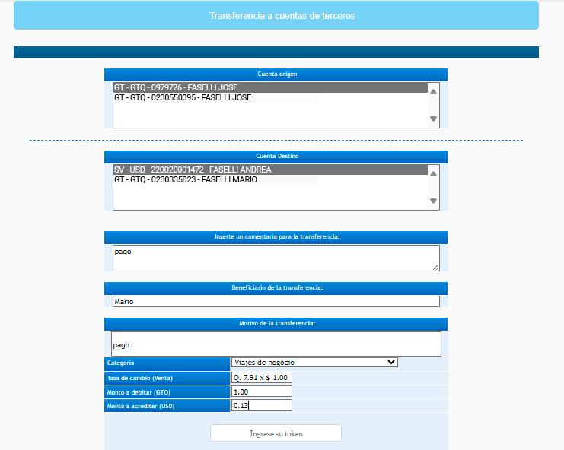Image resolution: width=564 pixels, height=450 pixels.
Task: Focus the transfer comment text area
Action: tap(276, 258)
